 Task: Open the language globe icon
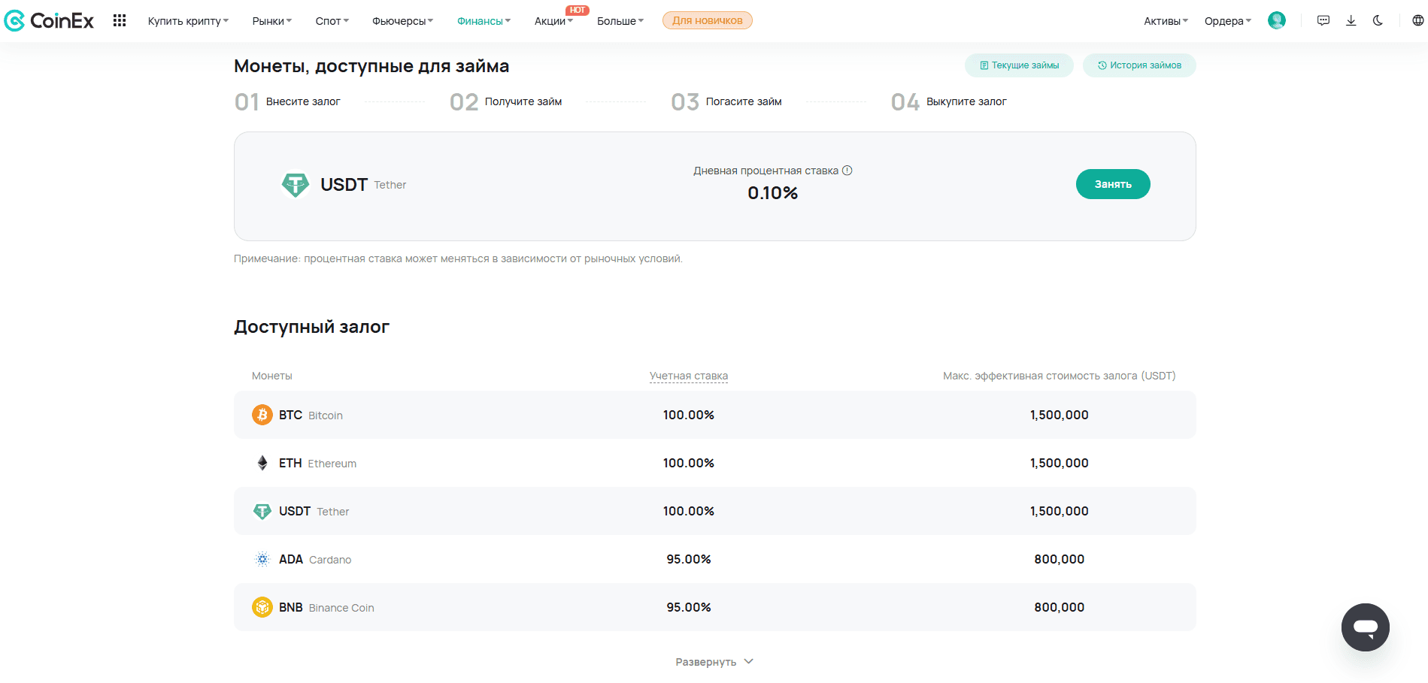(x=1417, y=21)
